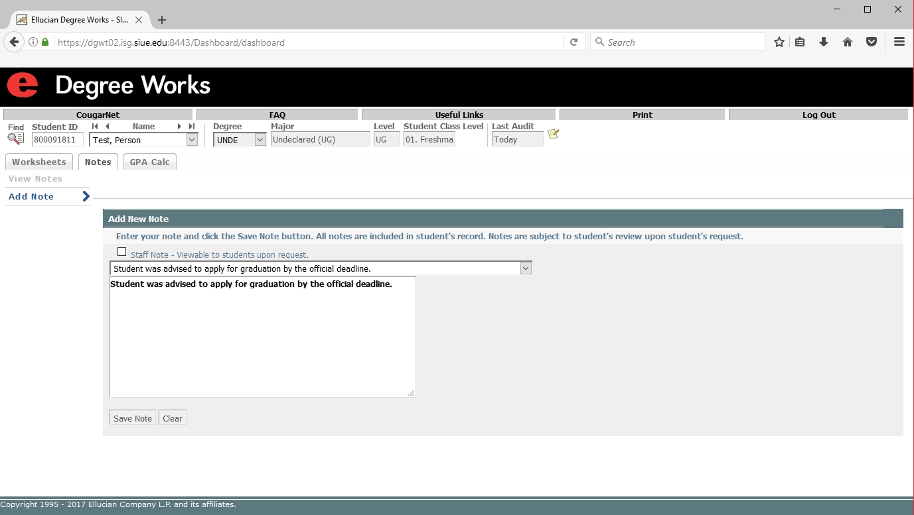Open the Degree dropdown

(x=260, y=140)
